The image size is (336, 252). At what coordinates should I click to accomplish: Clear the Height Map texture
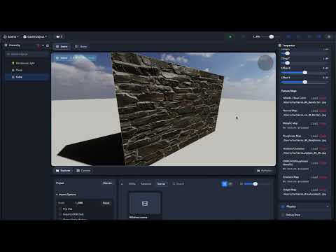pos(323,190)
